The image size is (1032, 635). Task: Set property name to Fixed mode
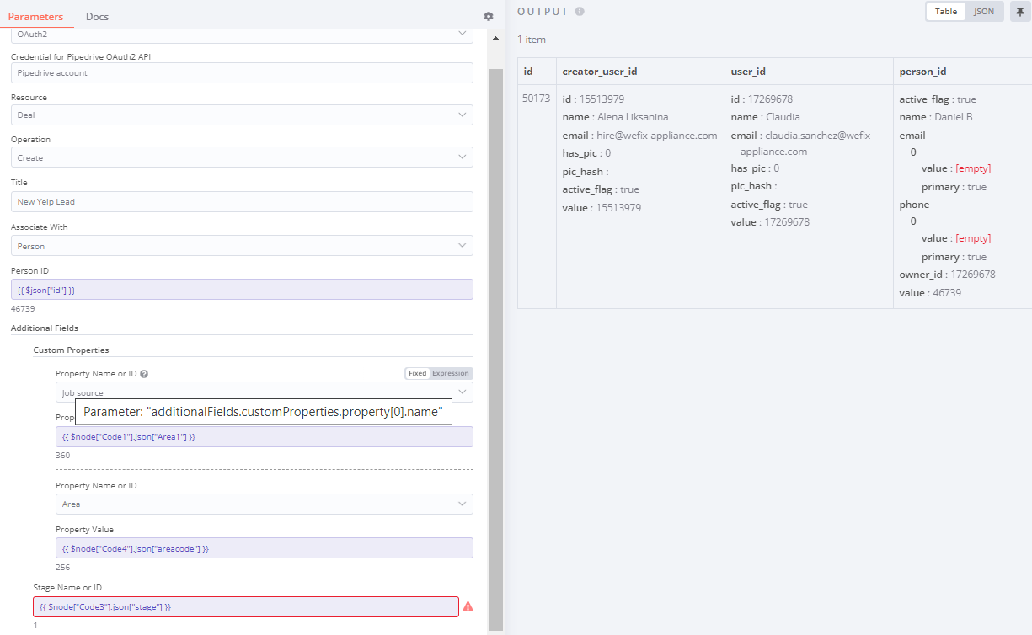tap(417, 373)
